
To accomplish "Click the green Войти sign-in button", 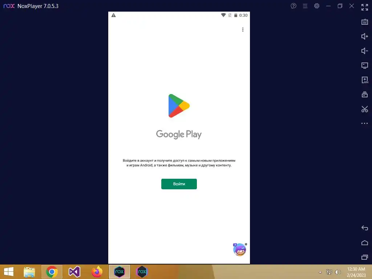I will pyautogui.click(x=179, y=184).
